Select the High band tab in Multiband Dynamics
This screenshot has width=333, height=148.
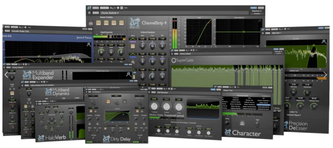point(64,98)
